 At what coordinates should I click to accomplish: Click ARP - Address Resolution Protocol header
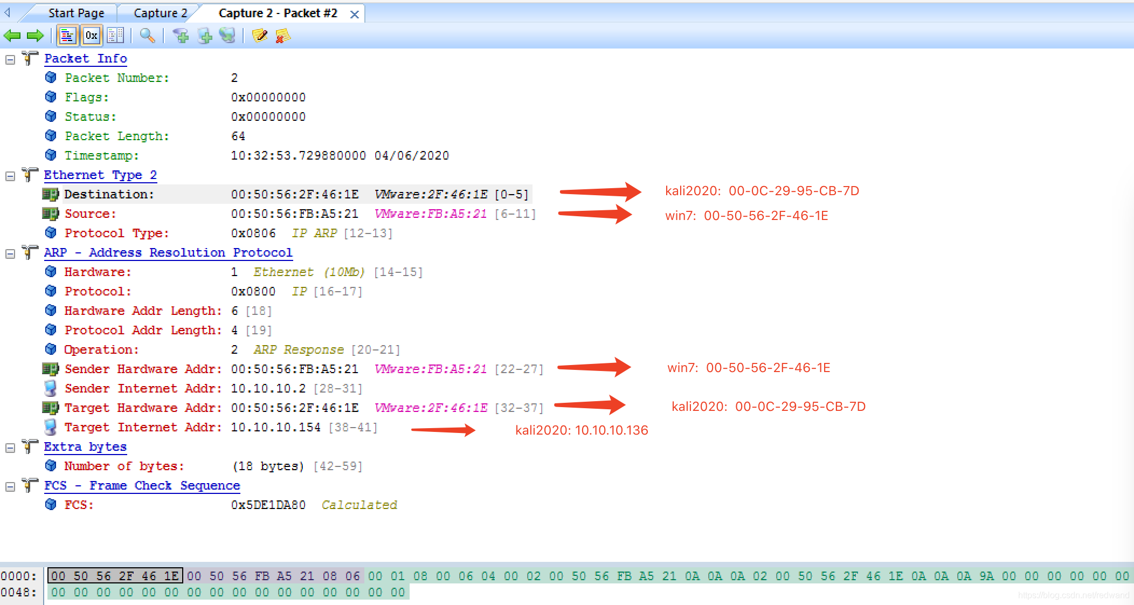pyautogui.click(x=168, y=253)
